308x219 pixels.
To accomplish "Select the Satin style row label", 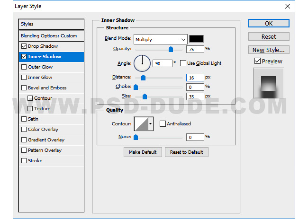I will click(33, 119).
